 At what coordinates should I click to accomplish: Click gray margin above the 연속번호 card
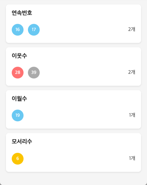tap(73, 2)
